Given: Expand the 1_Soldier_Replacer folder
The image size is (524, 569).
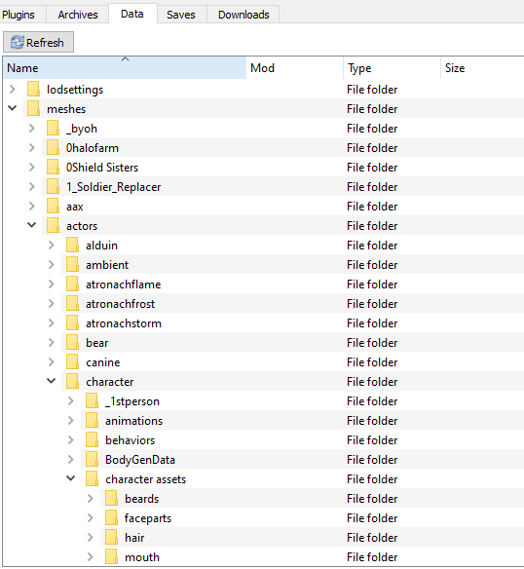Looking at the screenshot, I should point(32,187).
